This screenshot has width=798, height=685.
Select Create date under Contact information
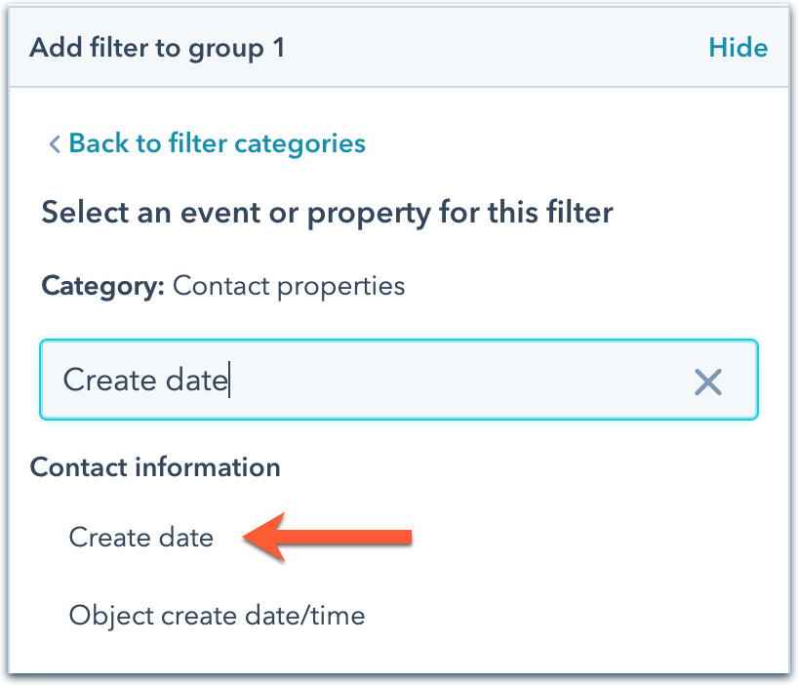(x=140, y=537)
